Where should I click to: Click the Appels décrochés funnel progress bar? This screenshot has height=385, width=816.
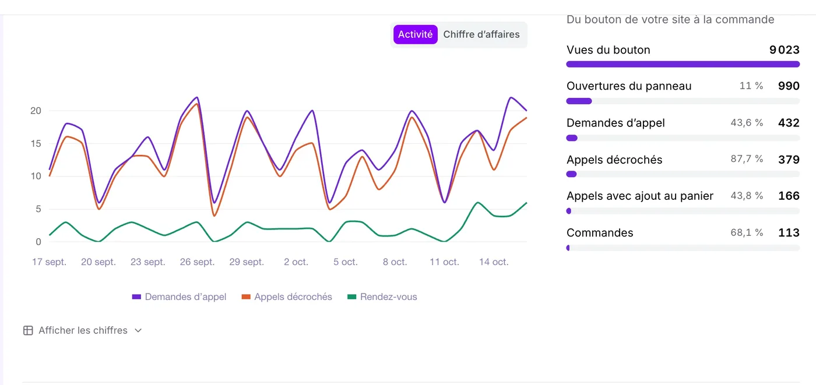683,174
